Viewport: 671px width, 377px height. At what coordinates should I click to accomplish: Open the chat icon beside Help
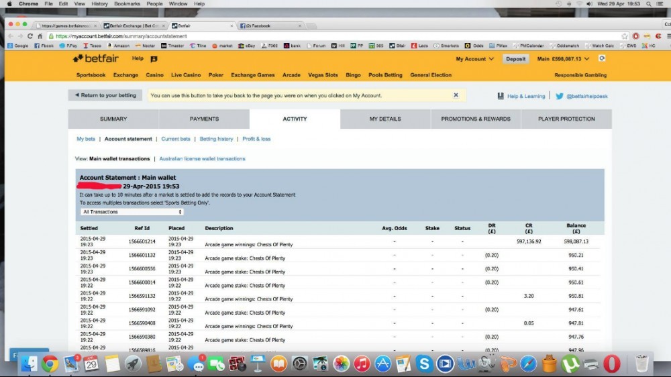click(154, 58)
